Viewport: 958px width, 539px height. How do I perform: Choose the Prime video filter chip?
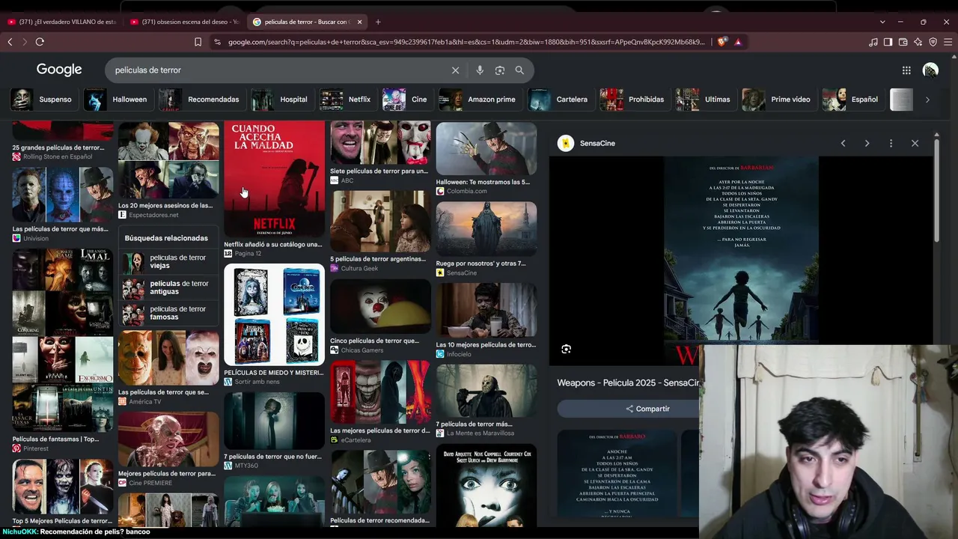pyautogui.click(x=778, y=100)
